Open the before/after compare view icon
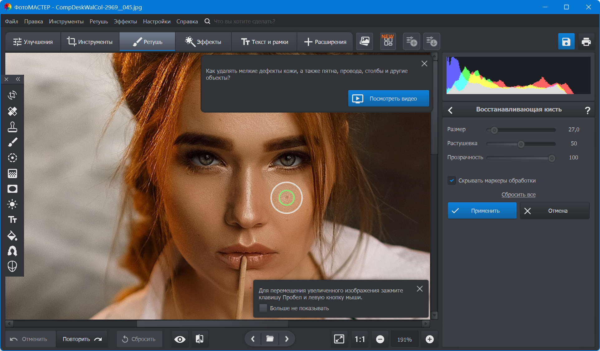The height and width of the screenshot is (351, 600). 200,339
